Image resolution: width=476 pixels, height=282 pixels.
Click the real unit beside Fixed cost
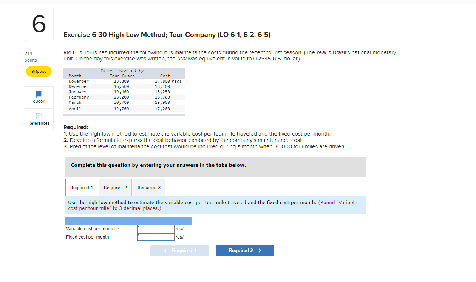[x=179, y=237]
